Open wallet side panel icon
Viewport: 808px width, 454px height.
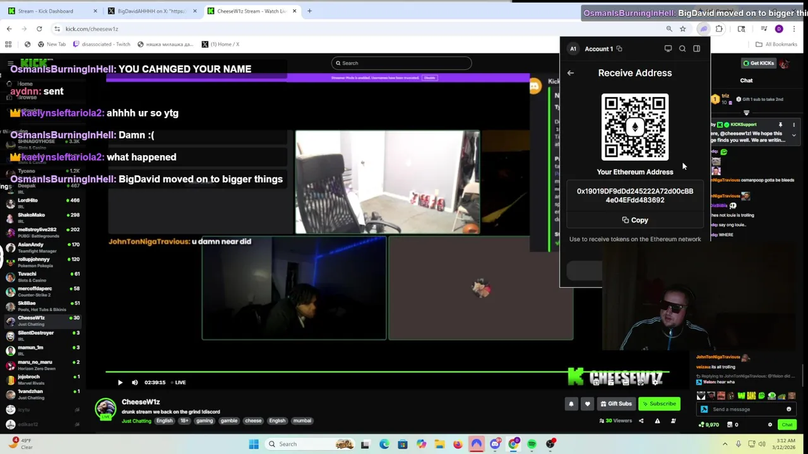696,49
